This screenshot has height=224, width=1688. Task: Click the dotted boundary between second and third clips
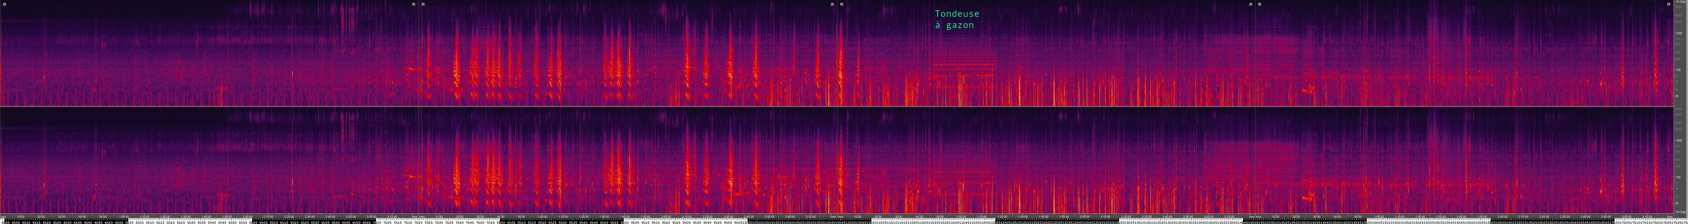click(x=837, y=52)
